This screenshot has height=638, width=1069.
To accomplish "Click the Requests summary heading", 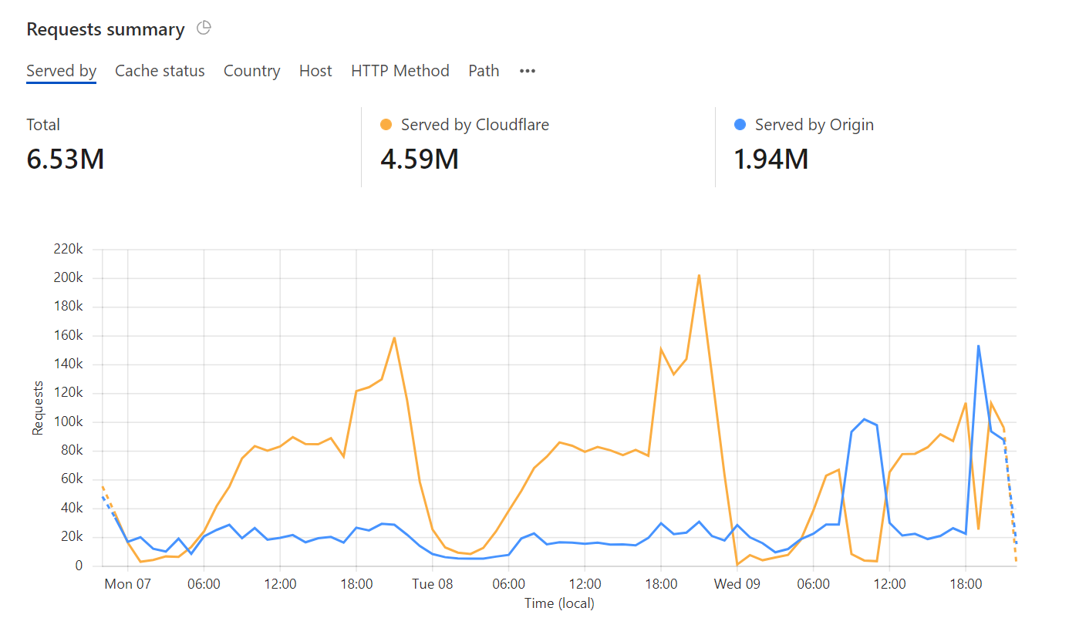I will (106, 29).
